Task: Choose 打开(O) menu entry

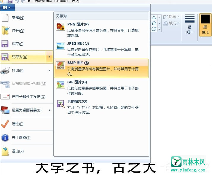Action: (x=18, y=31)
